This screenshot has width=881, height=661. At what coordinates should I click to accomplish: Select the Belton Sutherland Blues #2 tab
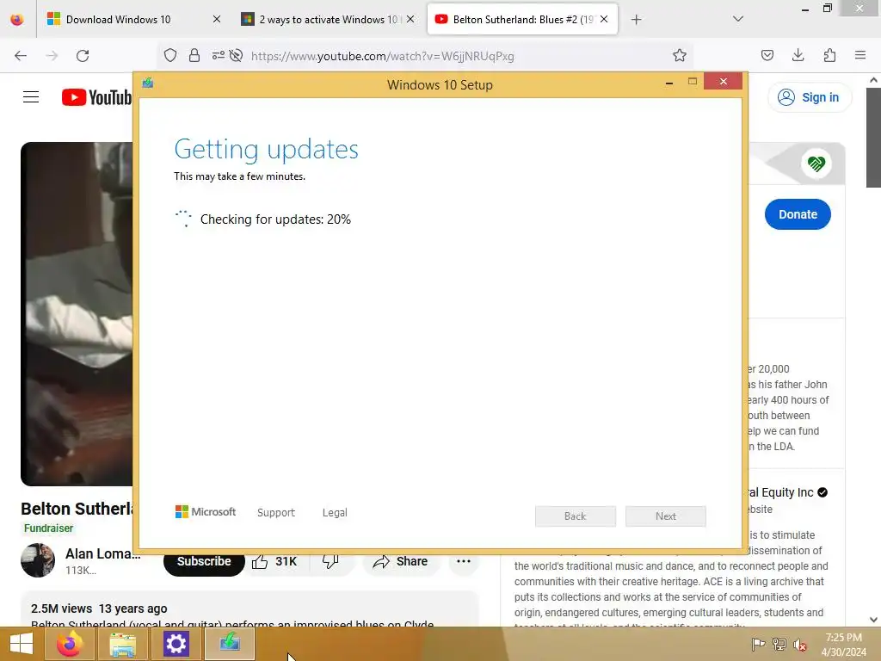pos(522,19)
